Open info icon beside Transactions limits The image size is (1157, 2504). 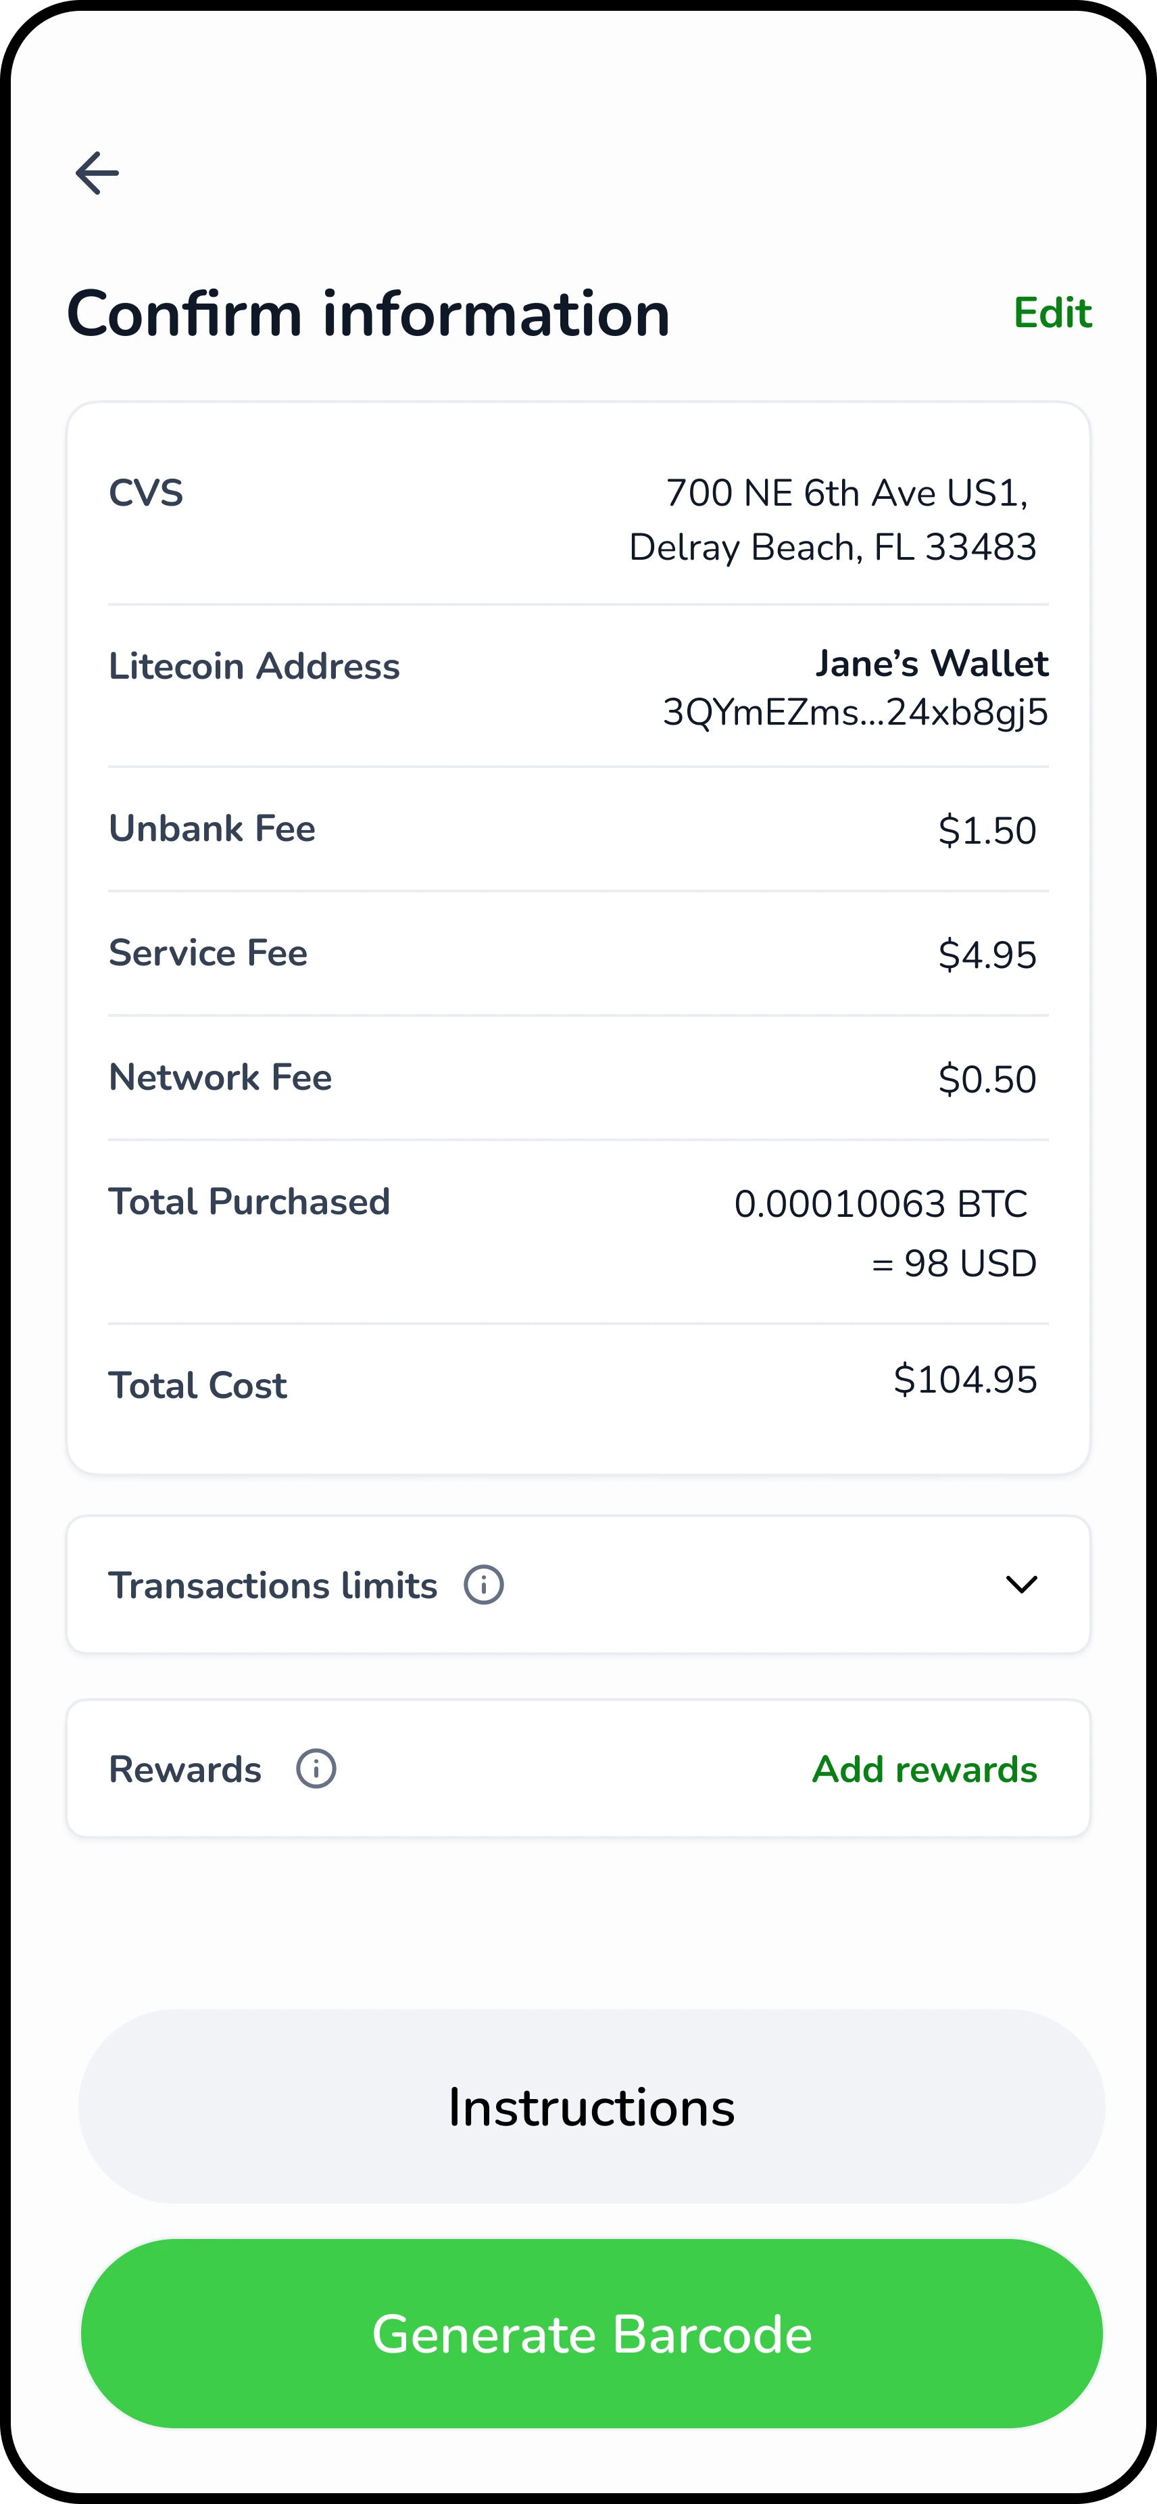tap(484, 1585)
